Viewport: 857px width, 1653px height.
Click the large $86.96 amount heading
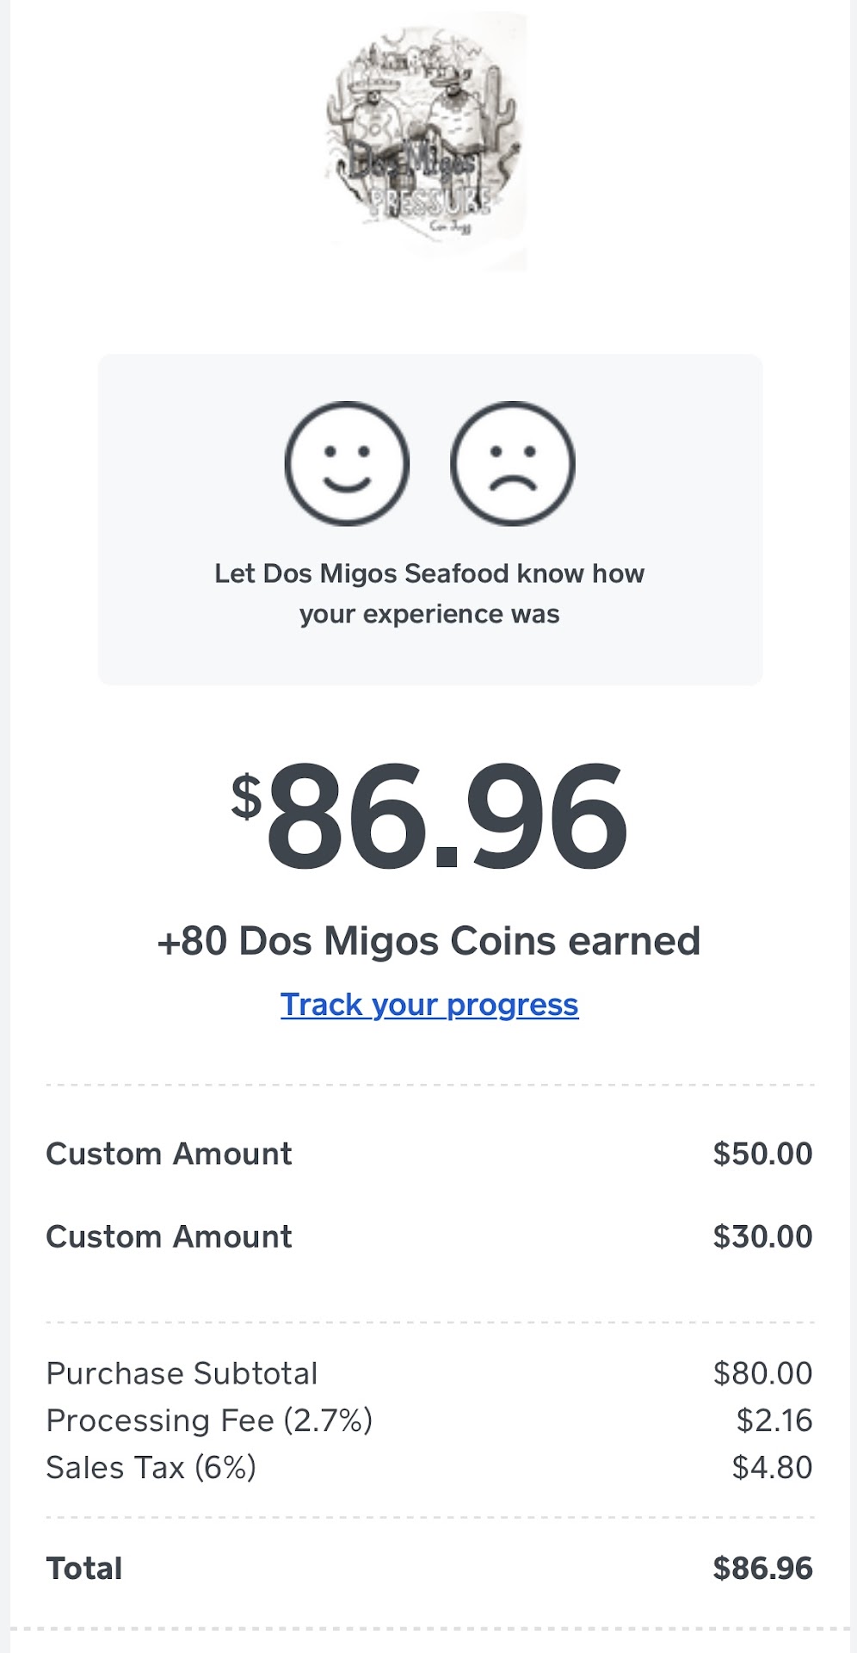click(x=429, y=815)
